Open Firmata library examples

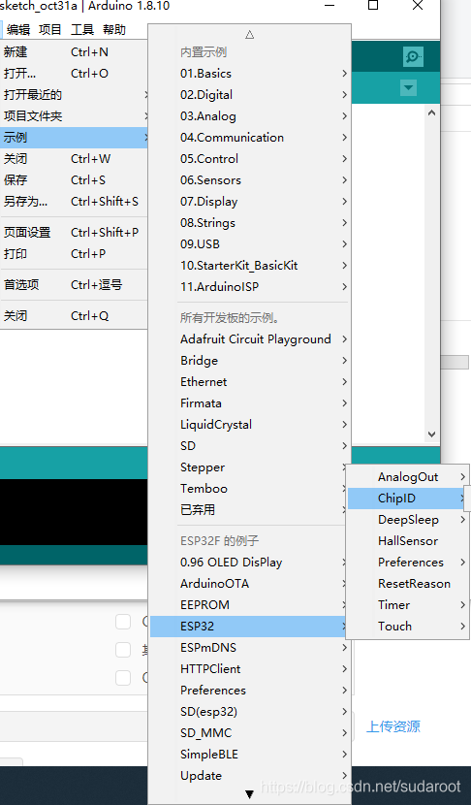coord(250,403)
